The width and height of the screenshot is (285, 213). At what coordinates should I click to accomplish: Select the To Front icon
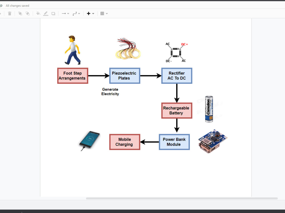pos(20,13)
